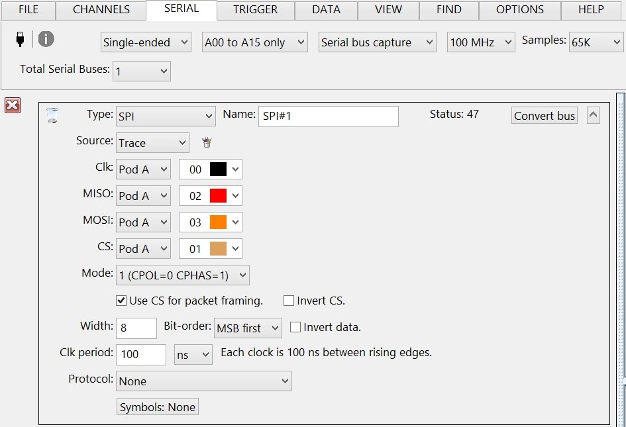Click the info icon in toolbar
The image size is (626, 427).
coord(46,39)
